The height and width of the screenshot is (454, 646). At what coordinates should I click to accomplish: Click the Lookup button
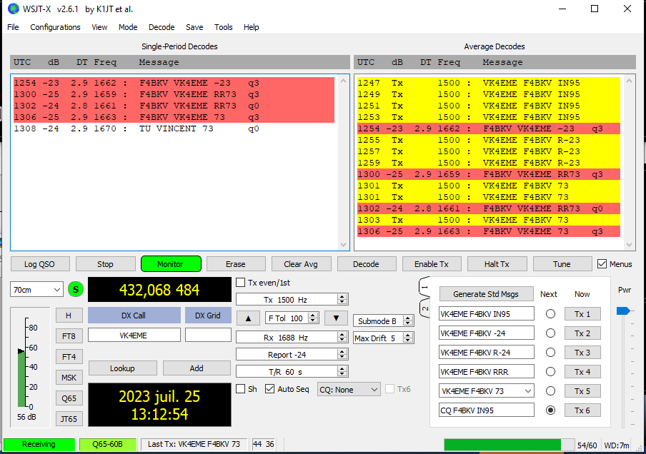[122, 368]
